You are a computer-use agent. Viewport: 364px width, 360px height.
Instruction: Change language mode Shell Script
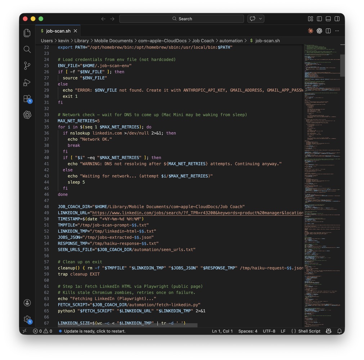click(x=309, y=331)
